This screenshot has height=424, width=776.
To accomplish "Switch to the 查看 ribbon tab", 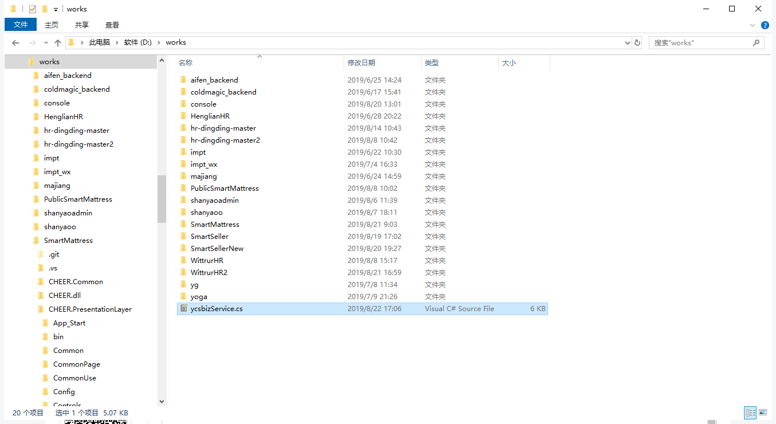I will coord(112,25).
